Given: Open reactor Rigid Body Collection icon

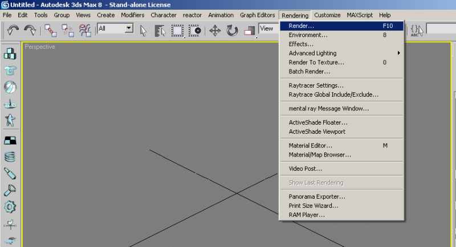Looking at the screenshot, I should (10, 53).
